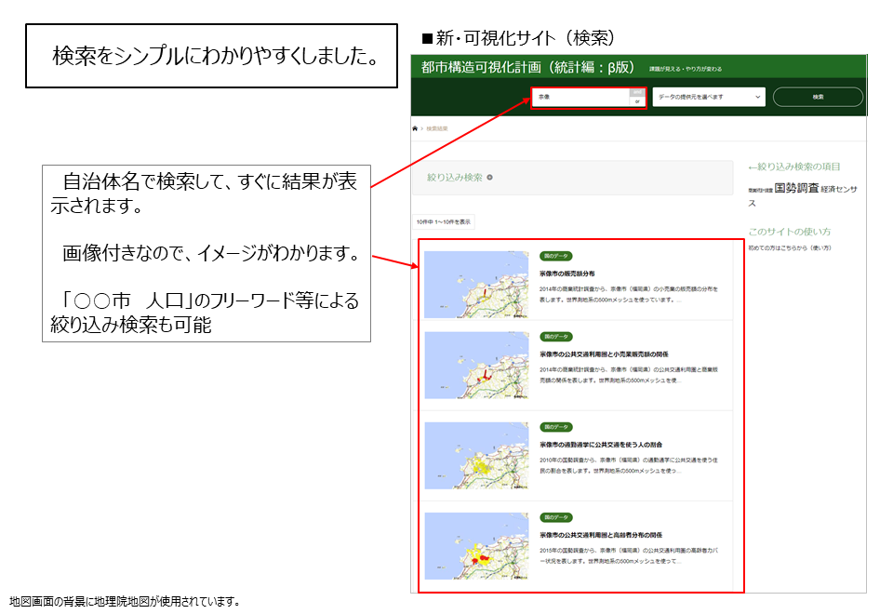Click the home icon in the breadcrumb
This screenshot has height=614, width=893.
tap(415, 128)
